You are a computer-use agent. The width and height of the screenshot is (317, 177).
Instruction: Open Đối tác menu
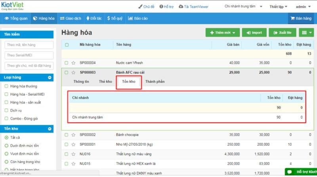point(94,18)
